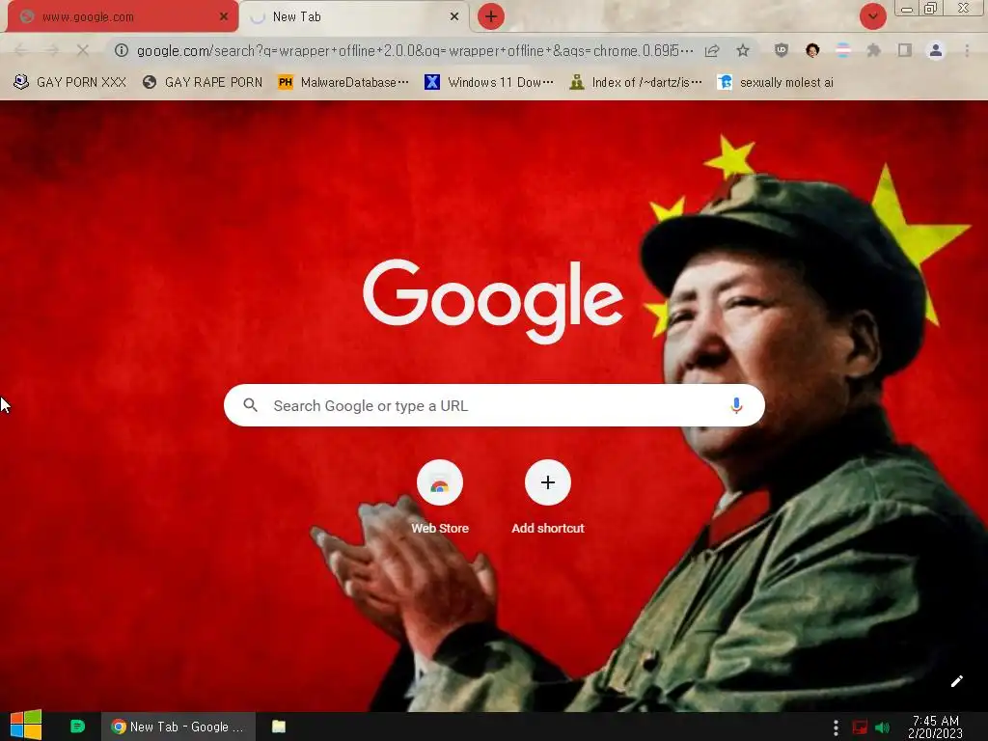Open the round portrait extension icon
The image size is (988, 741).
pos(812,50)
